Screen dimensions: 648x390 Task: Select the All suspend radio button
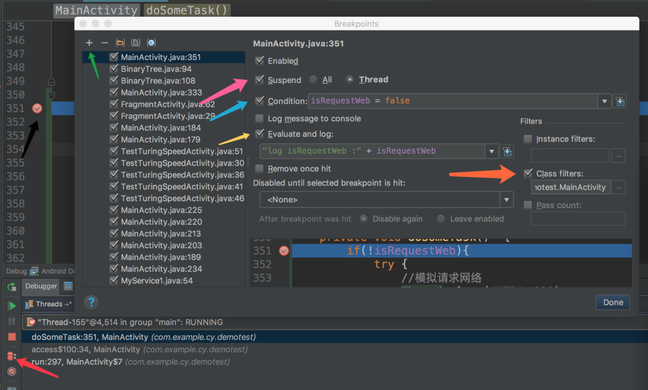313,79
